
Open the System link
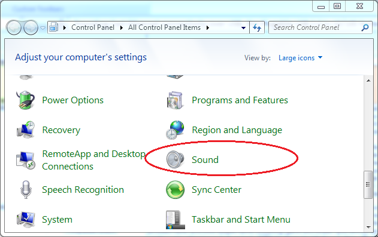pyautogui.click(x=57, y=220)
